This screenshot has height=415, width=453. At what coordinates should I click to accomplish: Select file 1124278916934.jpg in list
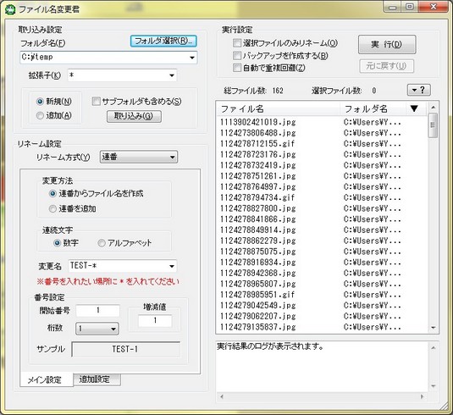(x=258, y=263)
